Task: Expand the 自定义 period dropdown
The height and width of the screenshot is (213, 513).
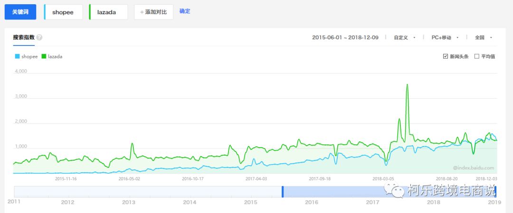Action: (405, 37)
